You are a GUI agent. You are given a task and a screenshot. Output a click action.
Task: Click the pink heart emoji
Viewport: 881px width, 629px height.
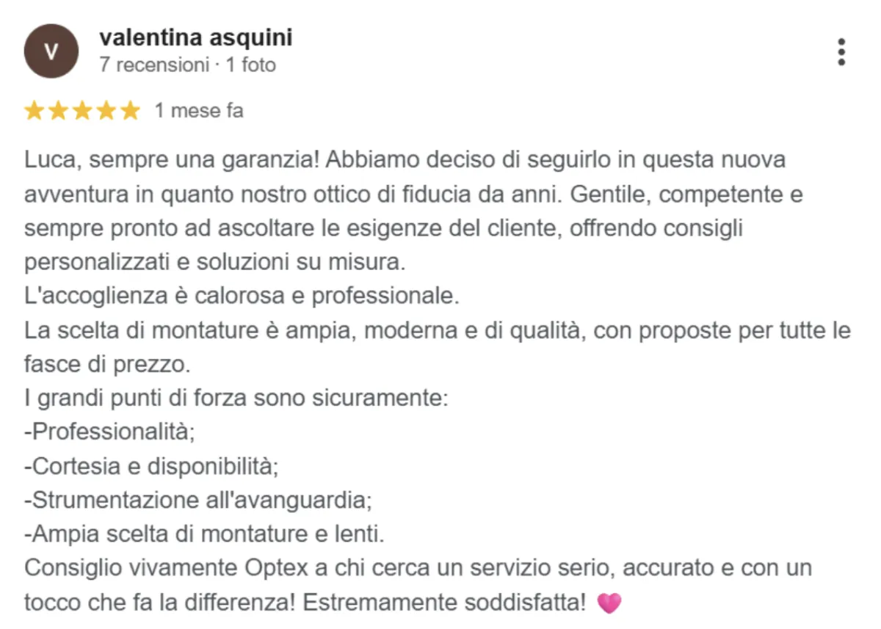(609, 603)
